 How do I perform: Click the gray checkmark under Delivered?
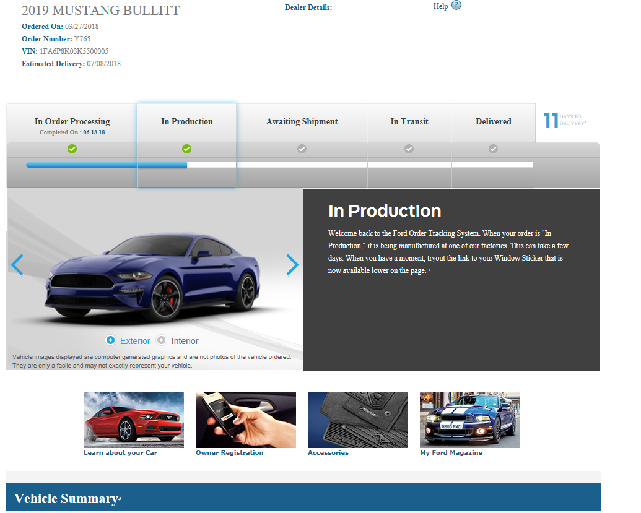(494, 149)
